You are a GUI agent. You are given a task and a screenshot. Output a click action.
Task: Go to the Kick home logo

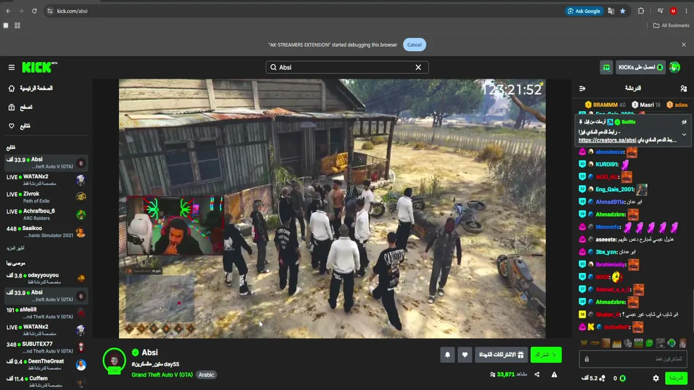[40, 67]
